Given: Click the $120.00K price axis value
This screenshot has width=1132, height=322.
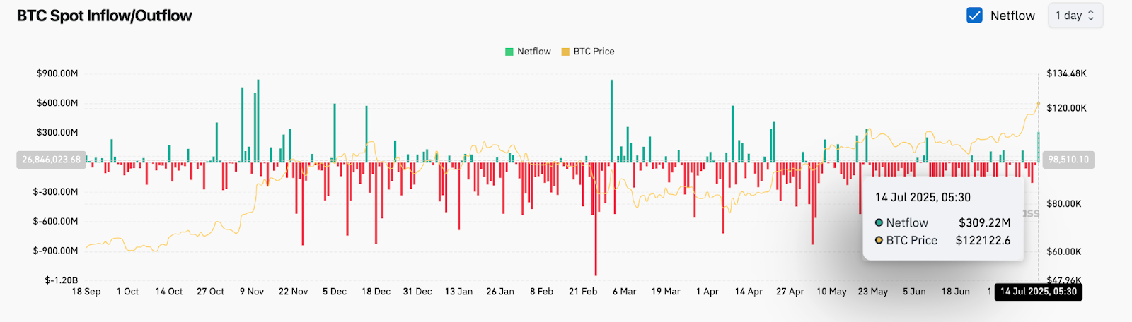Looking at the screenshot, I should (x=1067, y=108).
